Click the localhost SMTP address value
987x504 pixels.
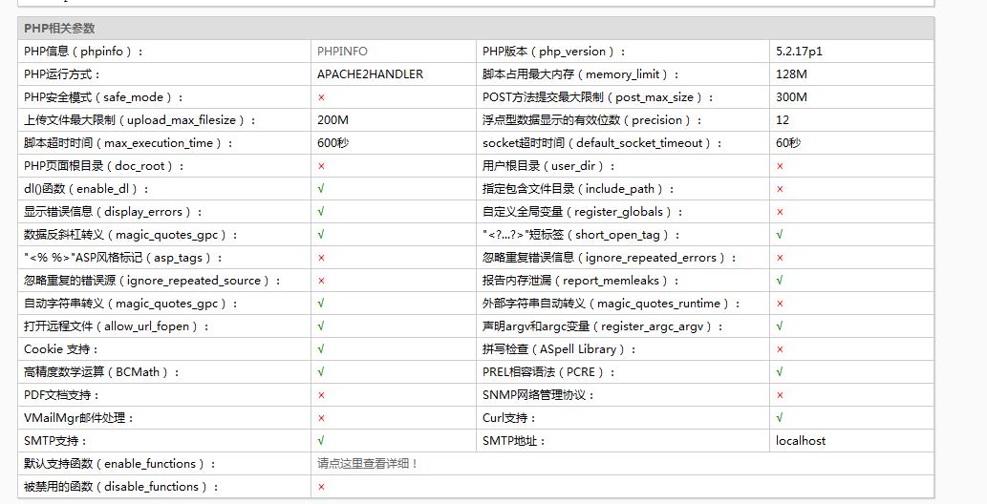[801, 440]
